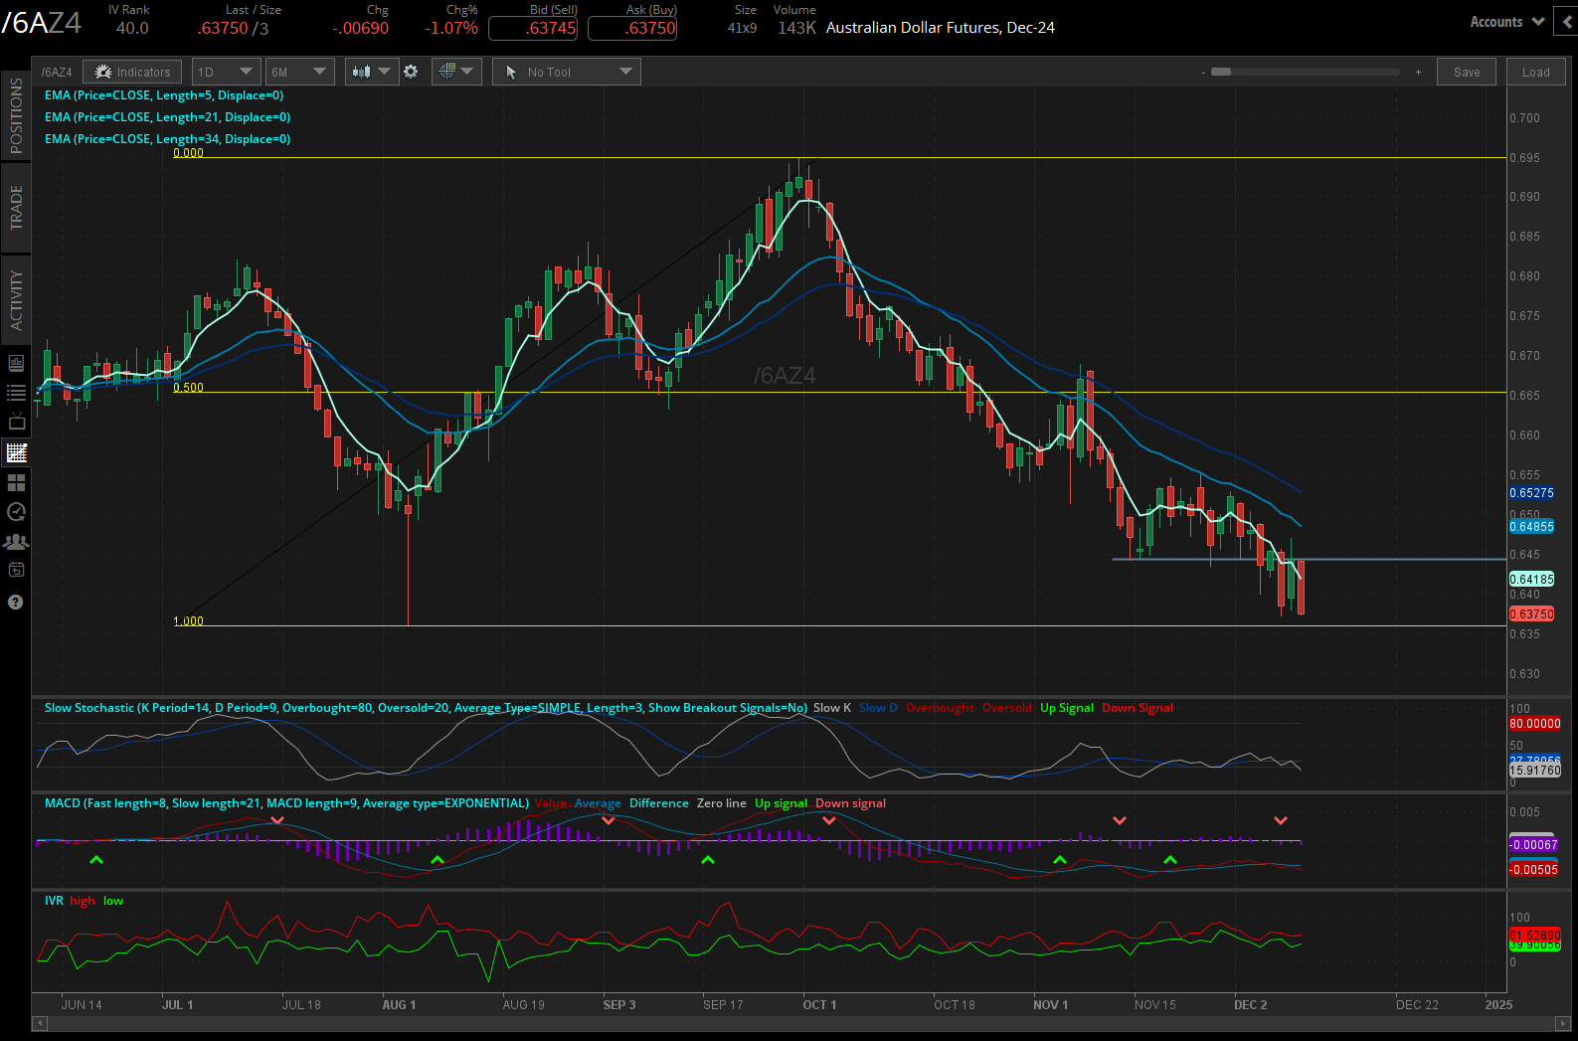The width and height of the screenshot is (1578, 1041).
Task: Click the Save chart button
Action: pyautogui.click(x=1467, y=72)
